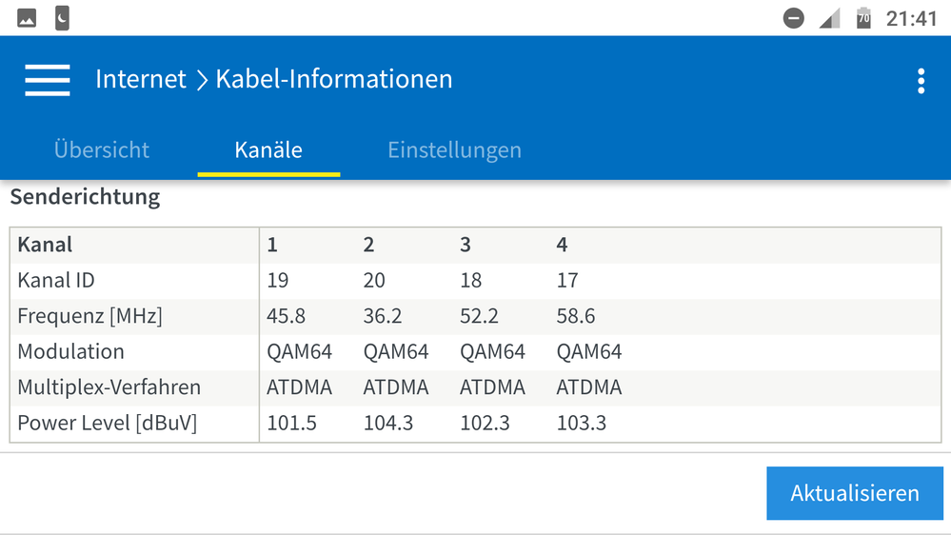
Task: Tap the image notification icon in status bar
Action: (27, 18)
